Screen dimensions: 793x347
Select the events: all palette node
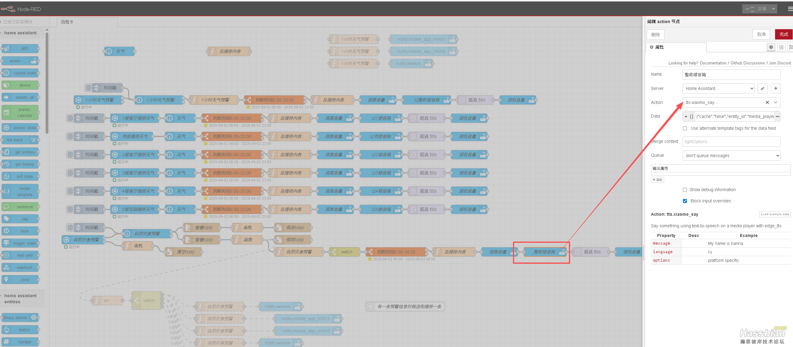20,98
